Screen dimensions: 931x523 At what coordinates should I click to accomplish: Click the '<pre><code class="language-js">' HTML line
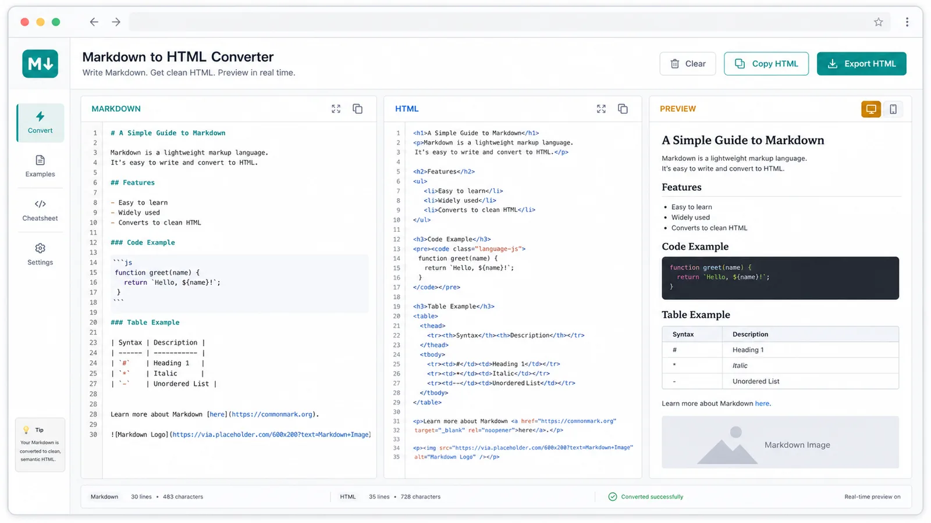tap(470, 249)
